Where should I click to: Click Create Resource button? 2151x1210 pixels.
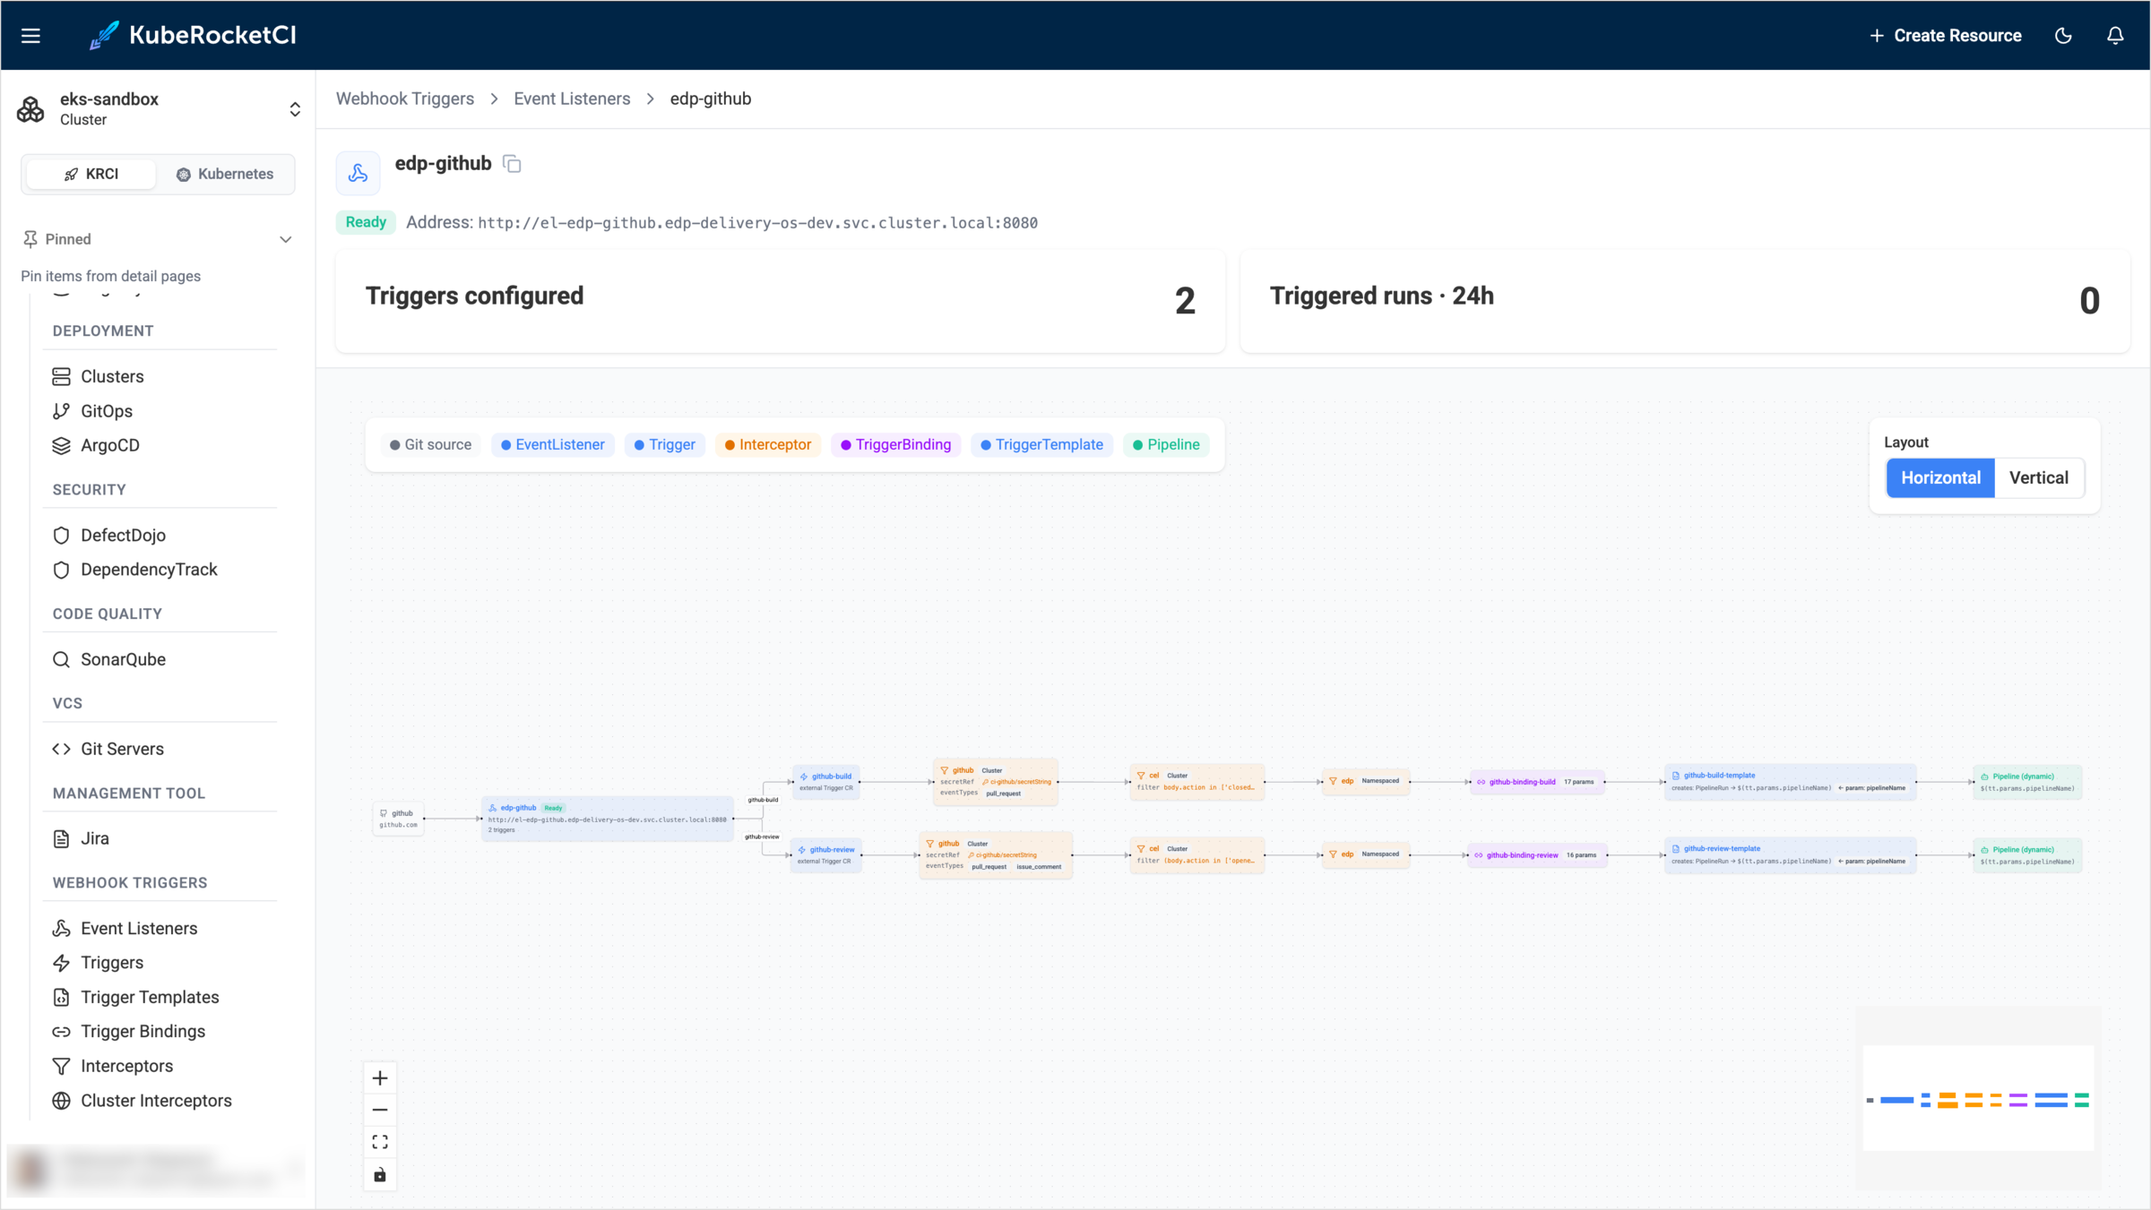[1946, 36]
